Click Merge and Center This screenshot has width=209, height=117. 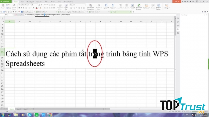[x=60, y=7]
